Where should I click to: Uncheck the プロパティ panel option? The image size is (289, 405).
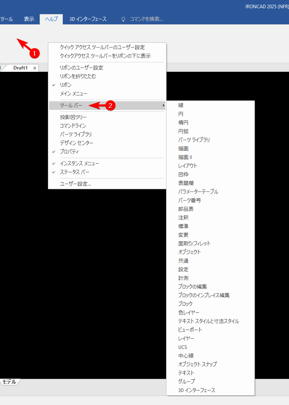pyautogui.click(x=107, y=151)
